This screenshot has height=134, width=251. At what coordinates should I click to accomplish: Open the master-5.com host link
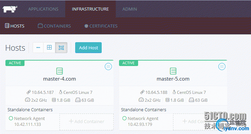[x=173, y=79]
